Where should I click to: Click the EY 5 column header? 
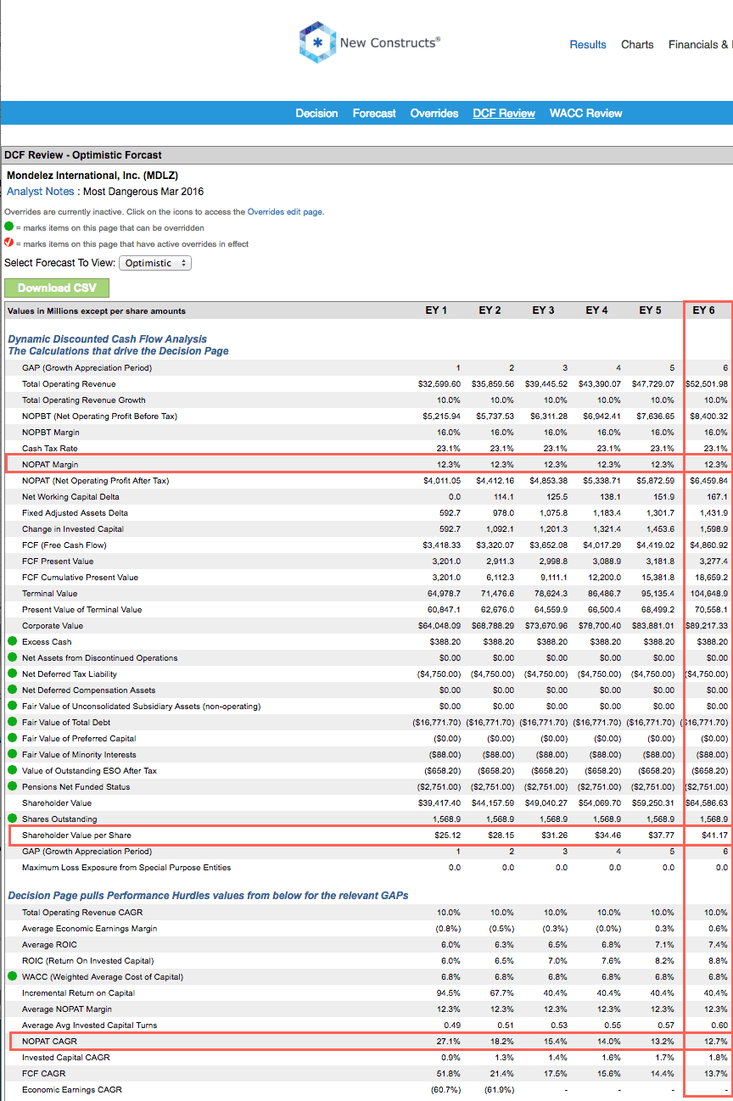[650, 310]
